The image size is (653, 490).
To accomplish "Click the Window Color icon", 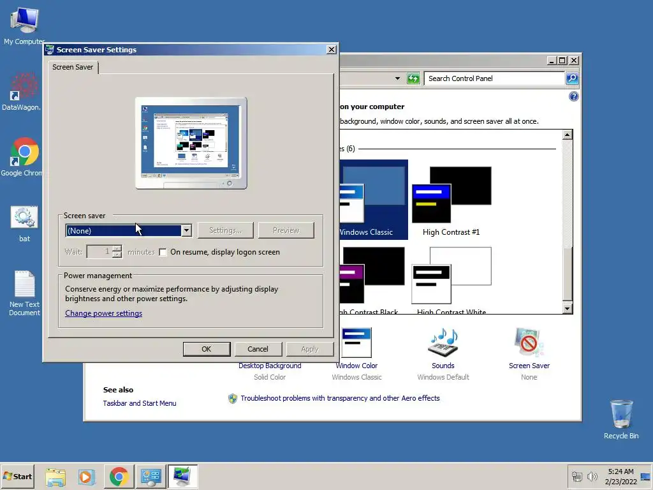I will tap(356, 343).
